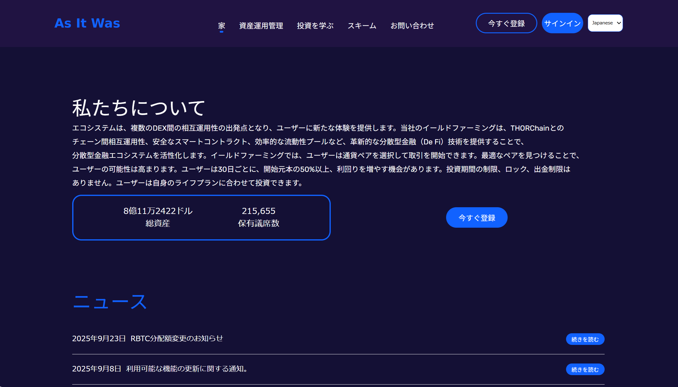Click the outlined 今すぐ登録 header button
Screen dimensions: 678x387
pyautogui.click(x=506, y=23)
